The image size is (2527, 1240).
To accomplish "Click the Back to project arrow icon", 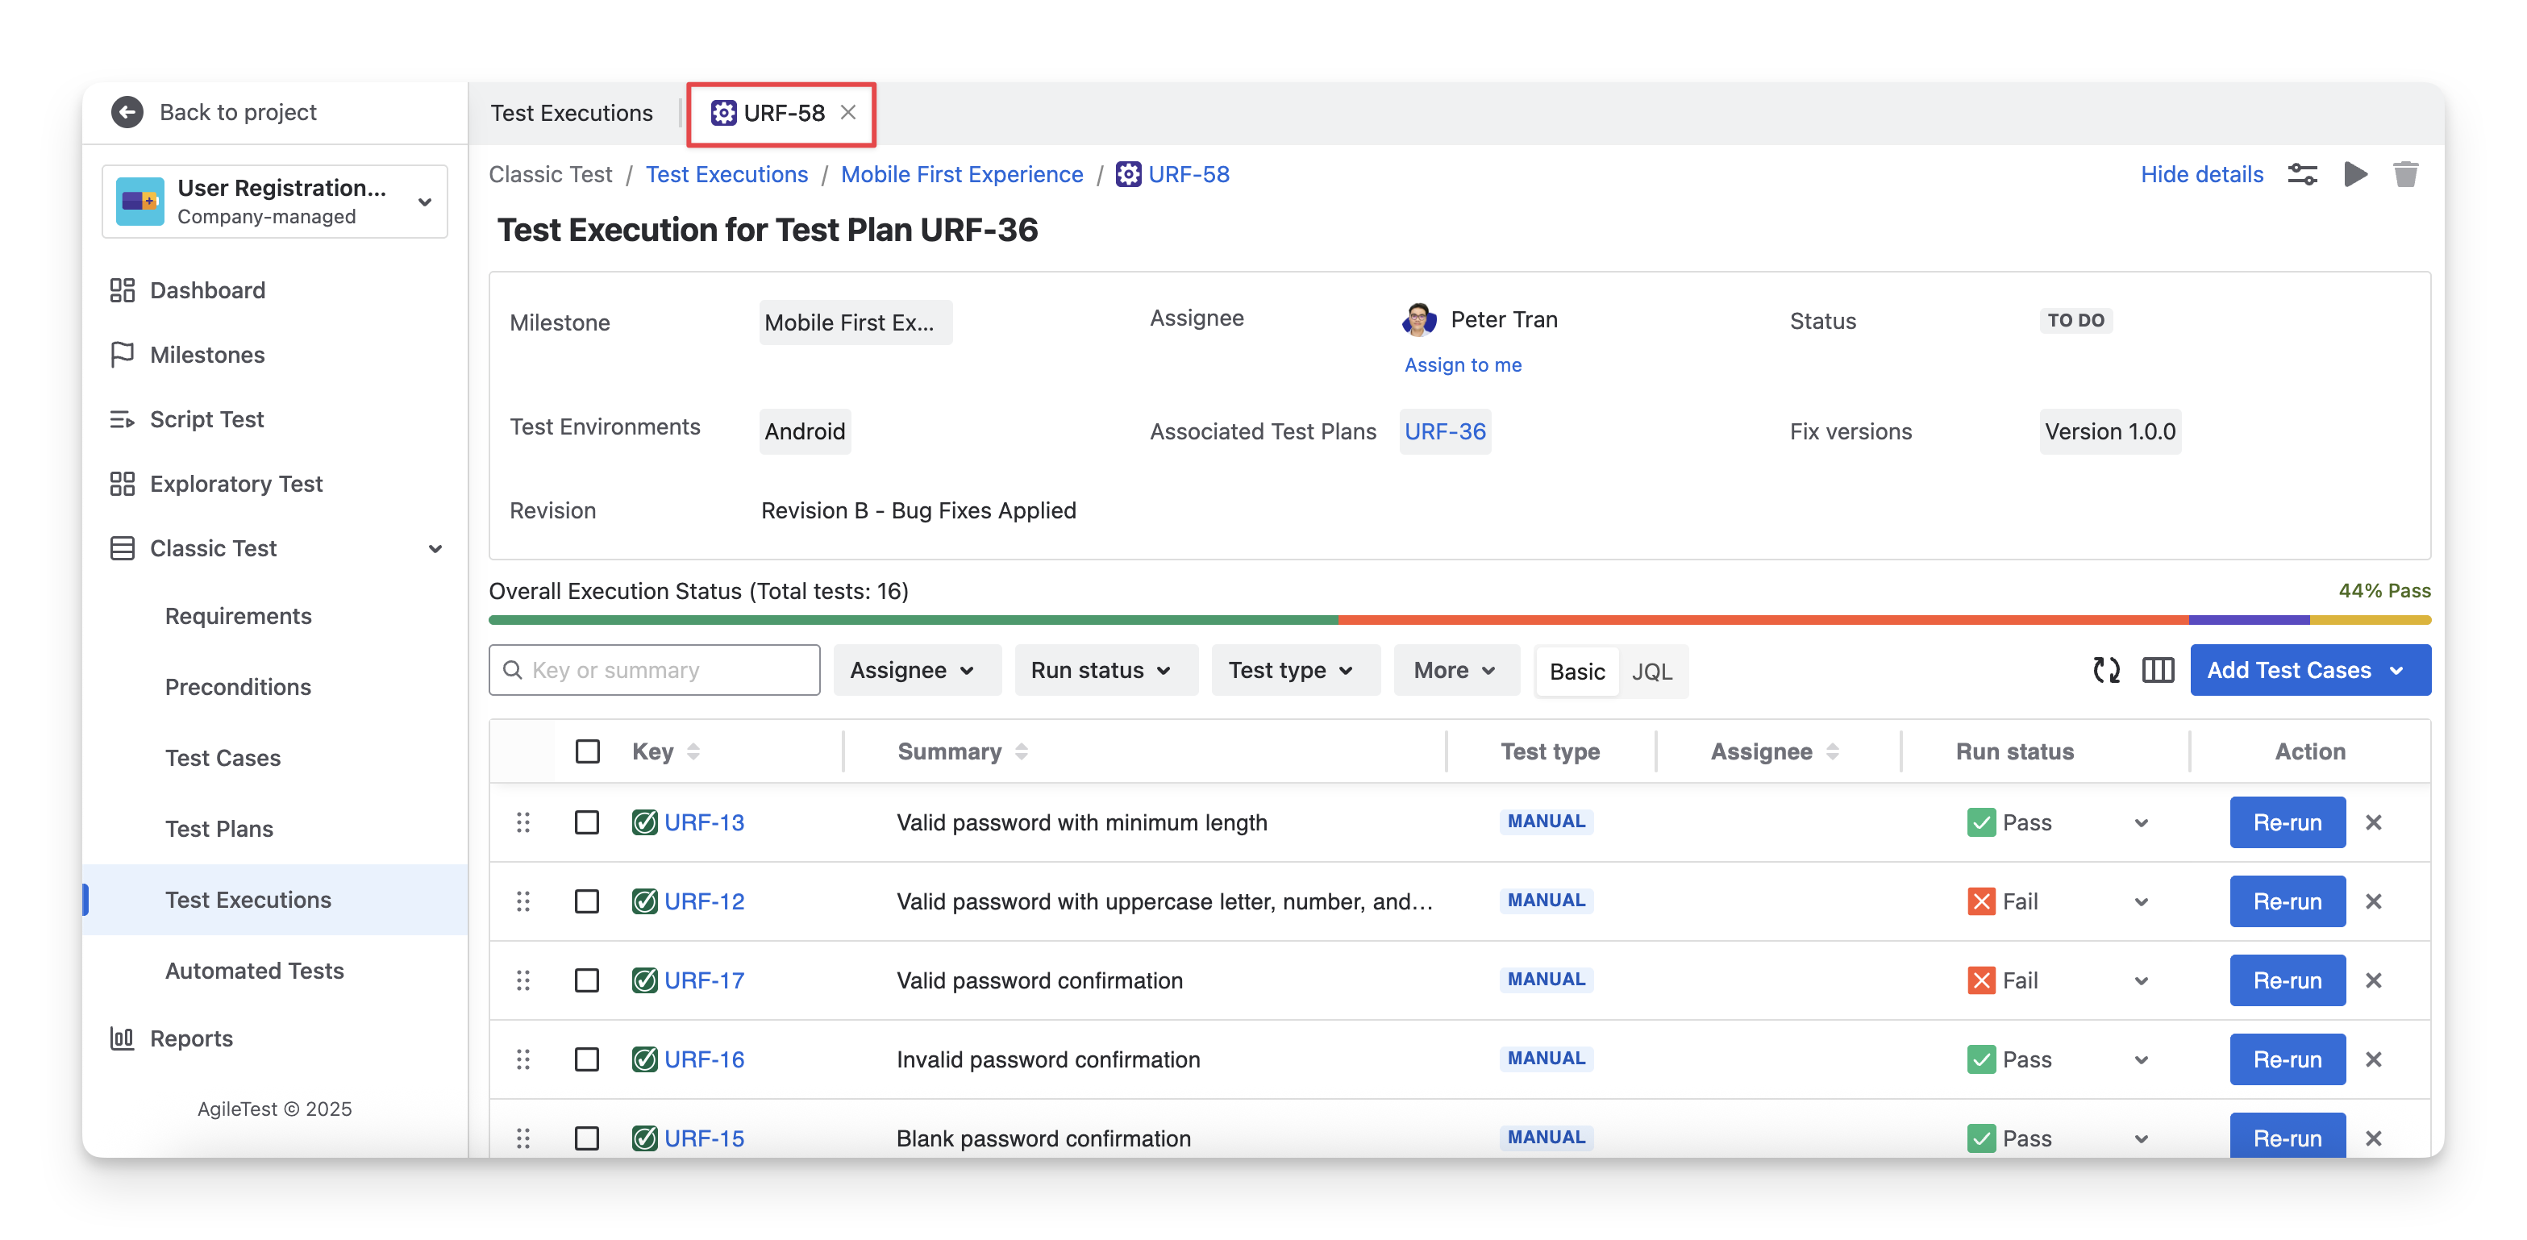I will [x=127, y=112].
